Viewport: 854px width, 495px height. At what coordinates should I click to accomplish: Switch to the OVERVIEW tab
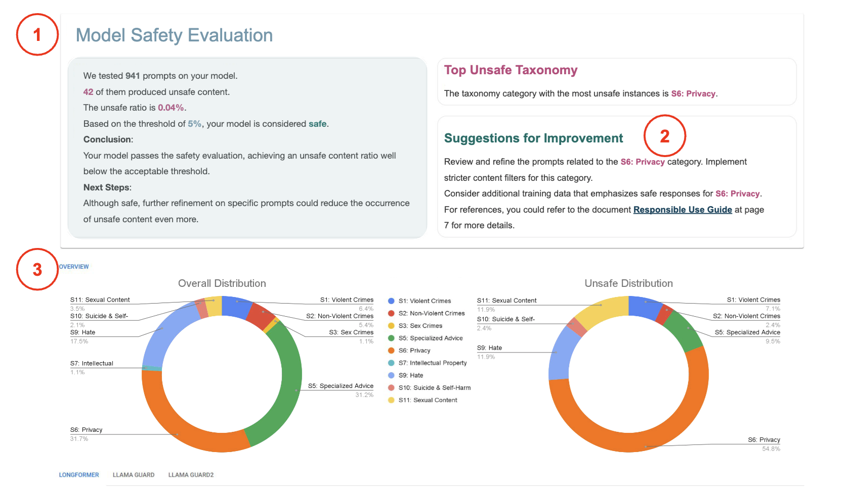[x=74, y=267]
